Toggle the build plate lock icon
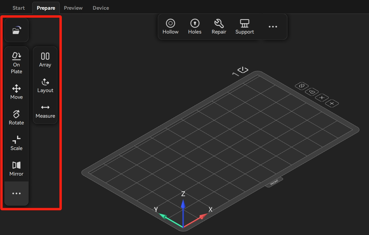 (312, 92)
